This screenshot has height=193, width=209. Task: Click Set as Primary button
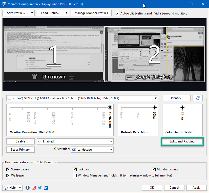[x=20, y=150]
